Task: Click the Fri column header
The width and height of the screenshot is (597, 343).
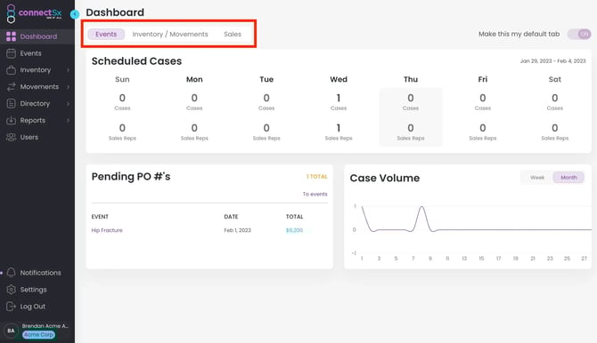Action: click(482, 79)
